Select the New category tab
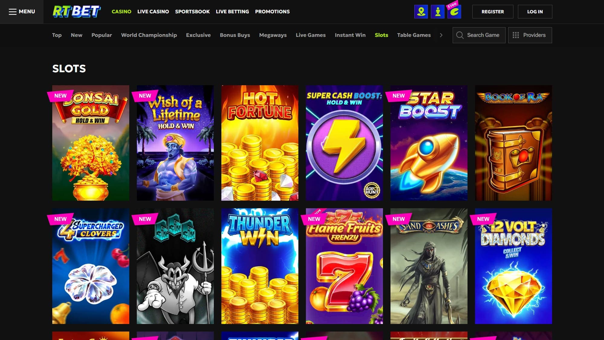Viewport: 604px width, 340px height. (76, 35)
